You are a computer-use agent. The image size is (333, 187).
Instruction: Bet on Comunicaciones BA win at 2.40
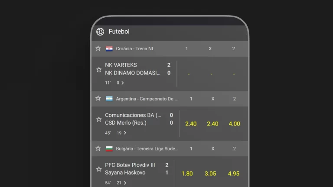[x=191, y=124]
